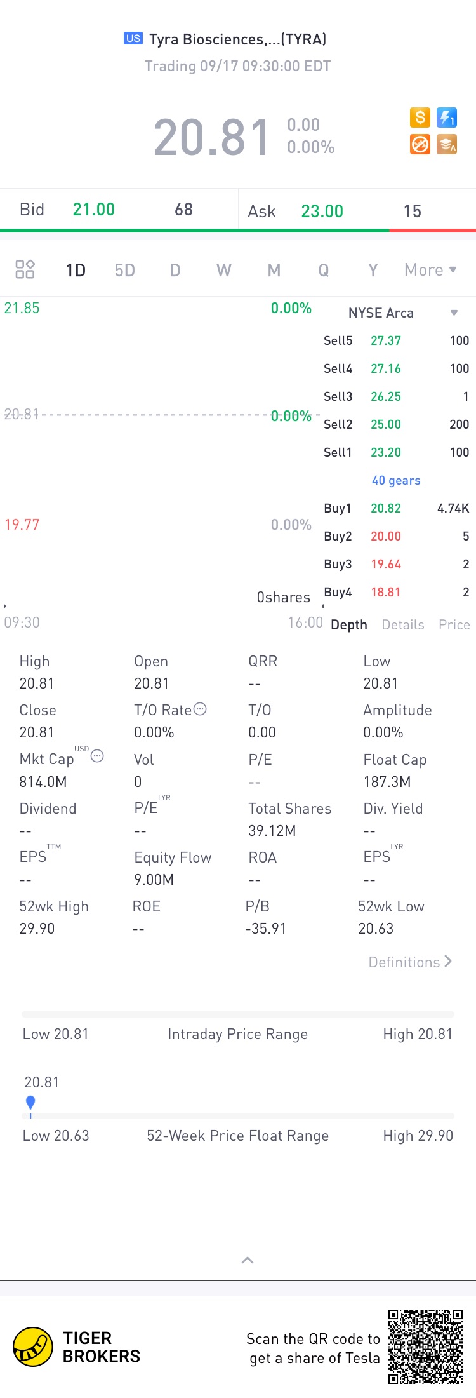Tap the 40 gears link
The image size is (476, 1398).
(396, 481)
